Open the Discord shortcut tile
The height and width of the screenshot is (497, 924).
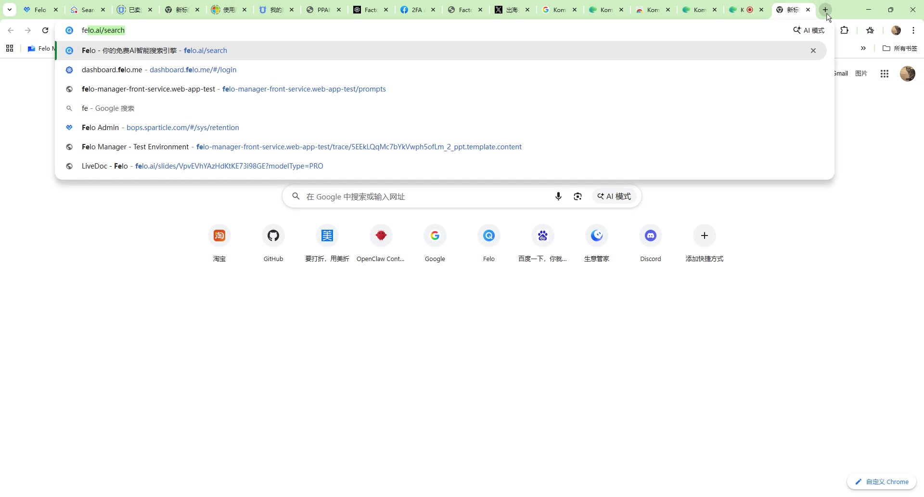pyautogui.click(x=650, y=236)
